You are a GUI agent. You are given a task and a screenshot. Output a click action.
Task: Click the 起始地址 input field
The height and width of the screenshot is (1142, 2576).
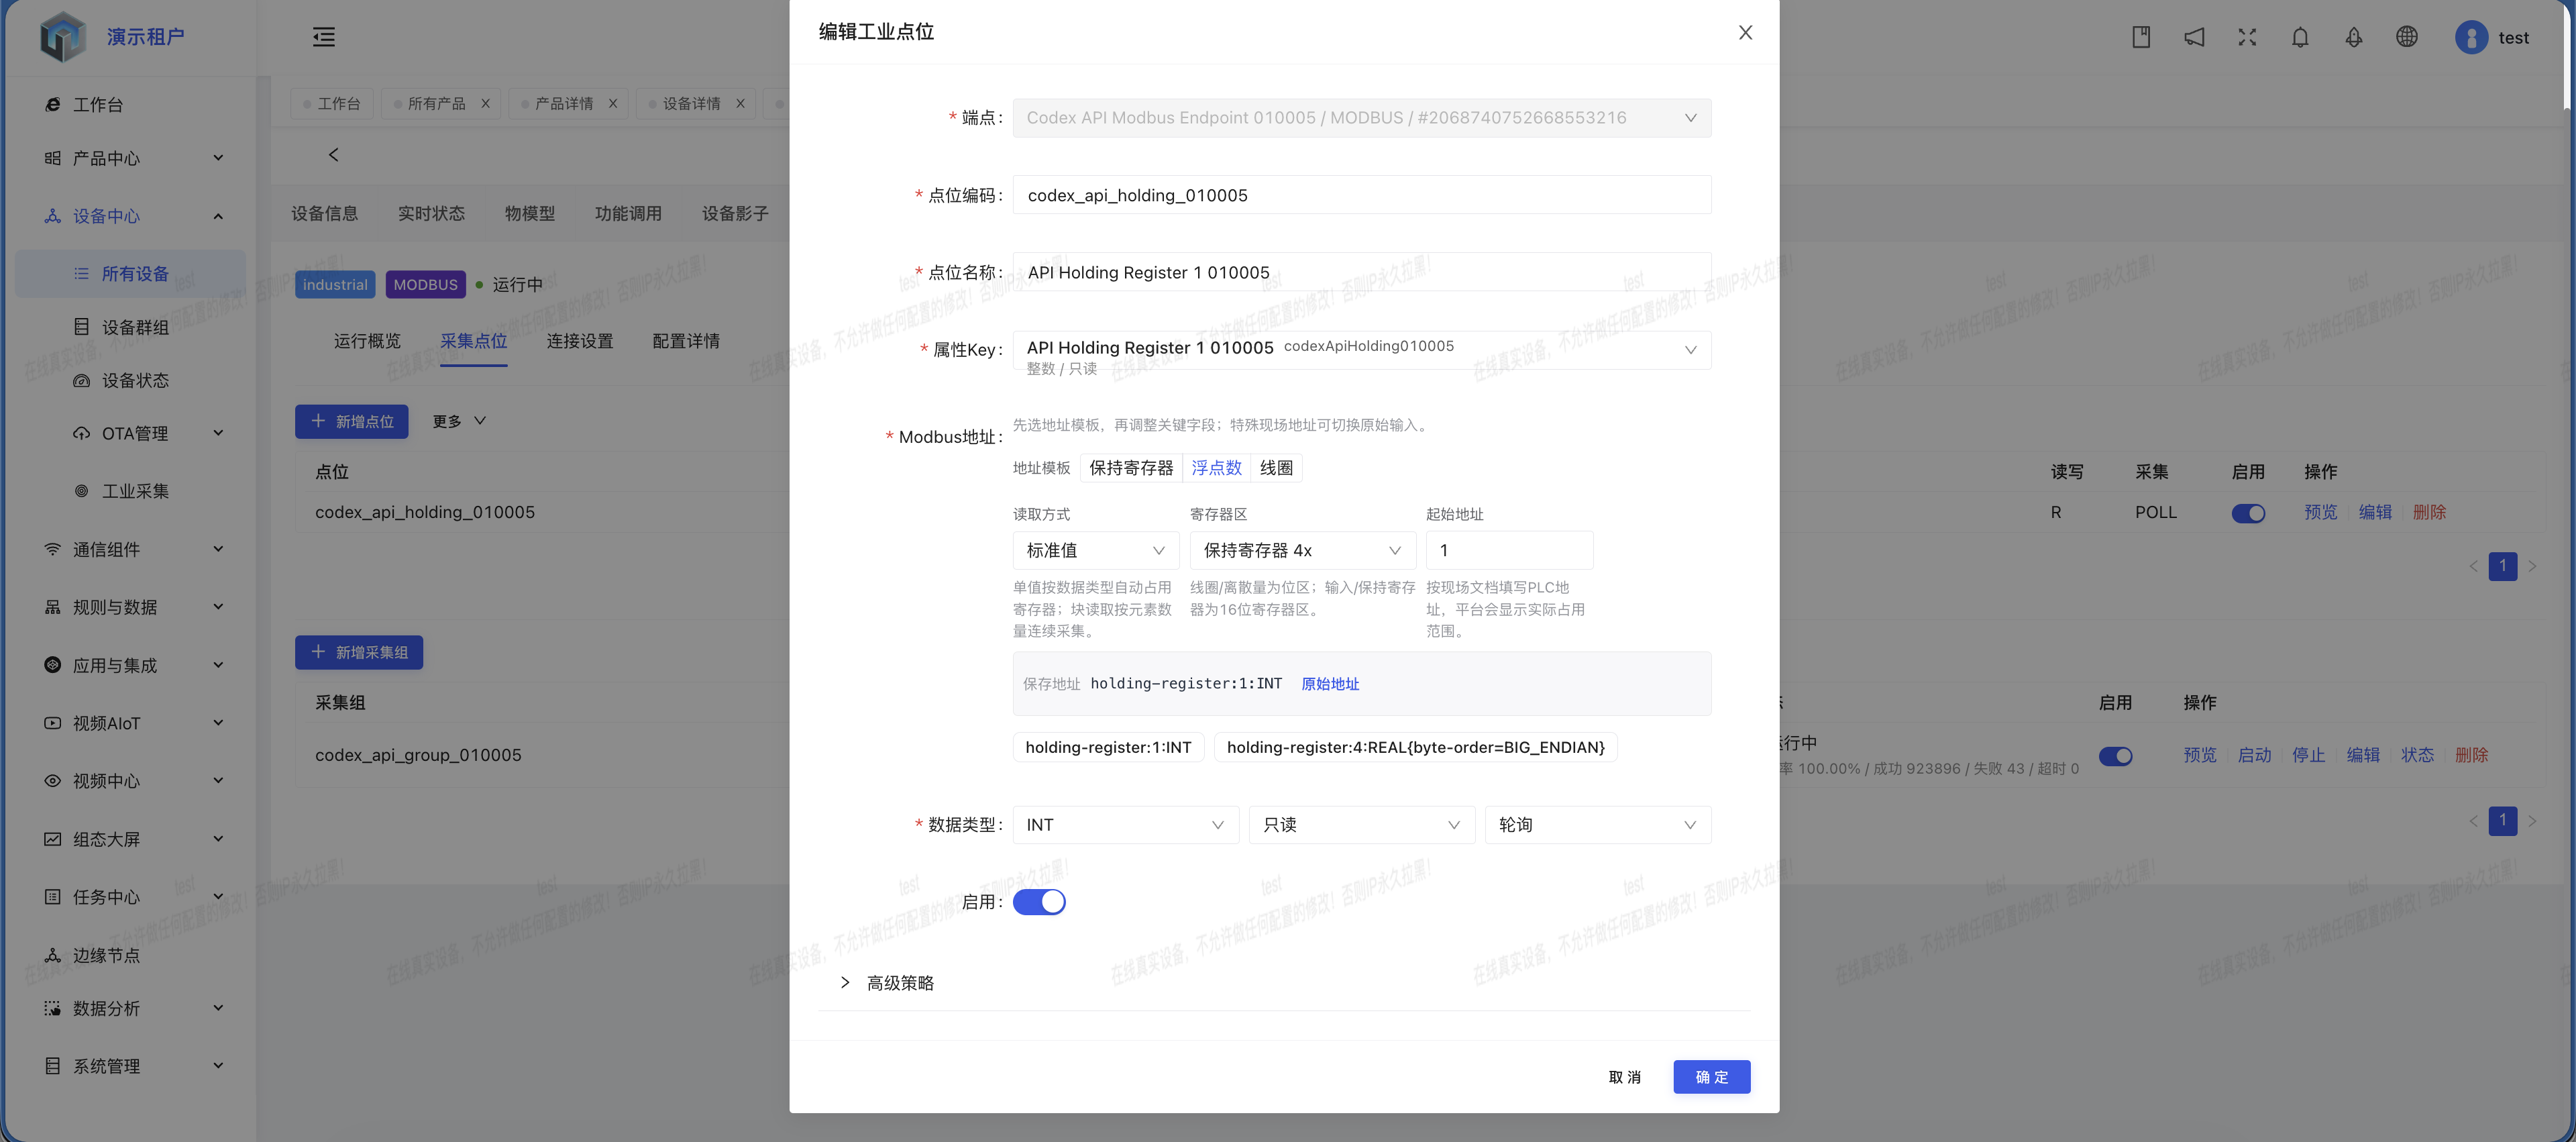click(1509, 551)
